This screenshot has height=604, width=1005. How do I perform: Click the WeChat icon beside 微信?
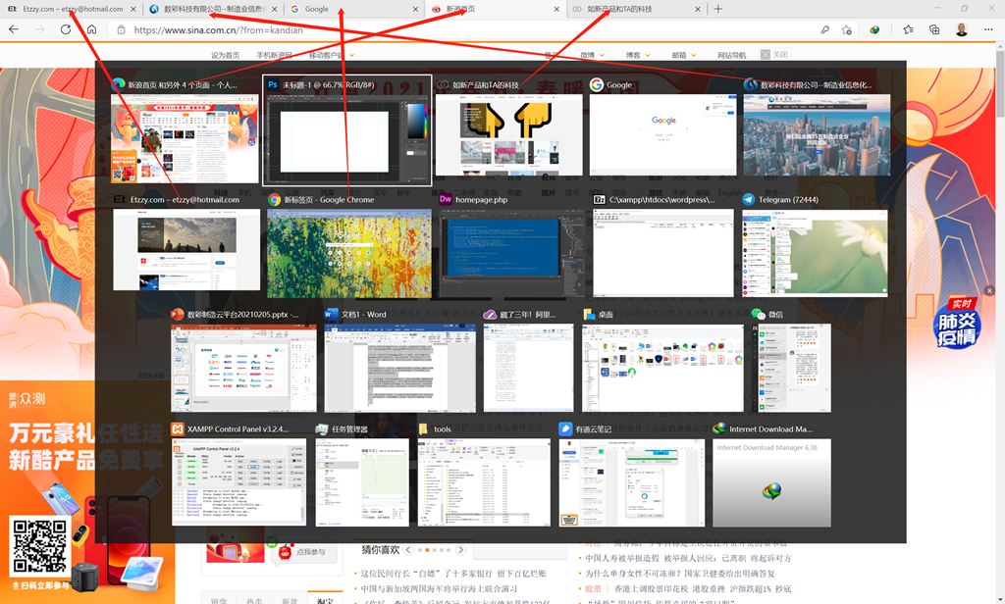pyautogui.click(x=759, y=314)
